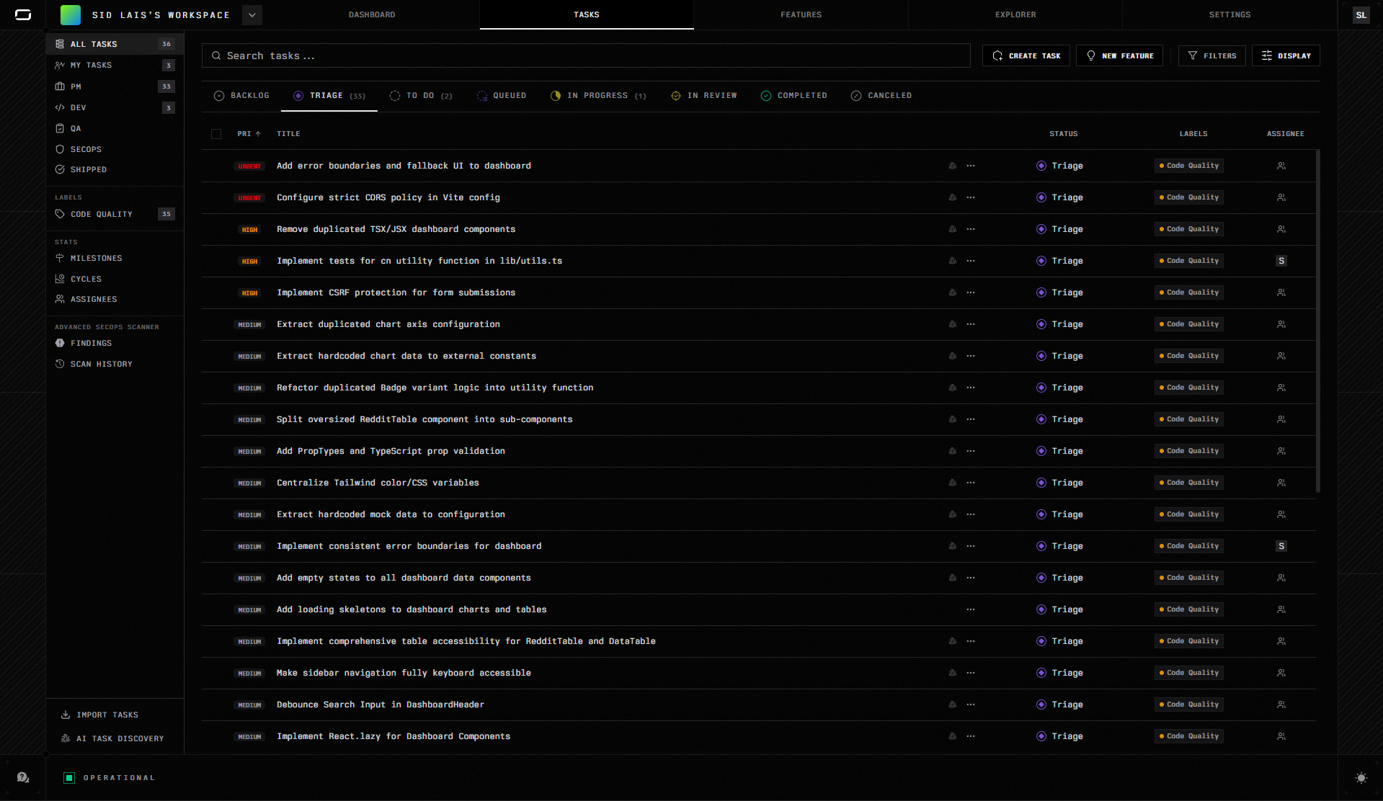This screenshot has width=1383, height=801.
Task: Switch to the Dashboard tab
Action: tap(372, 15)
